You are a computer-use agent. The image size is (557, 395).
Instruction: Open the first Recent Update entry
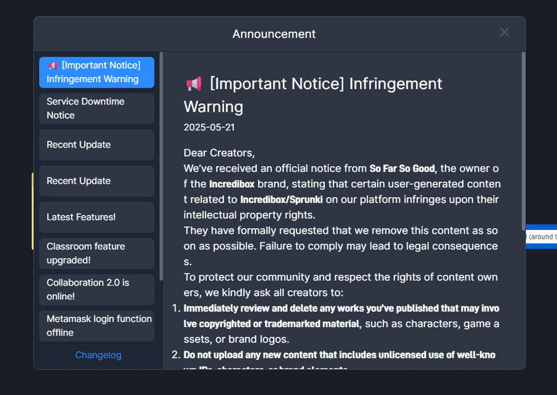[97, 145]
